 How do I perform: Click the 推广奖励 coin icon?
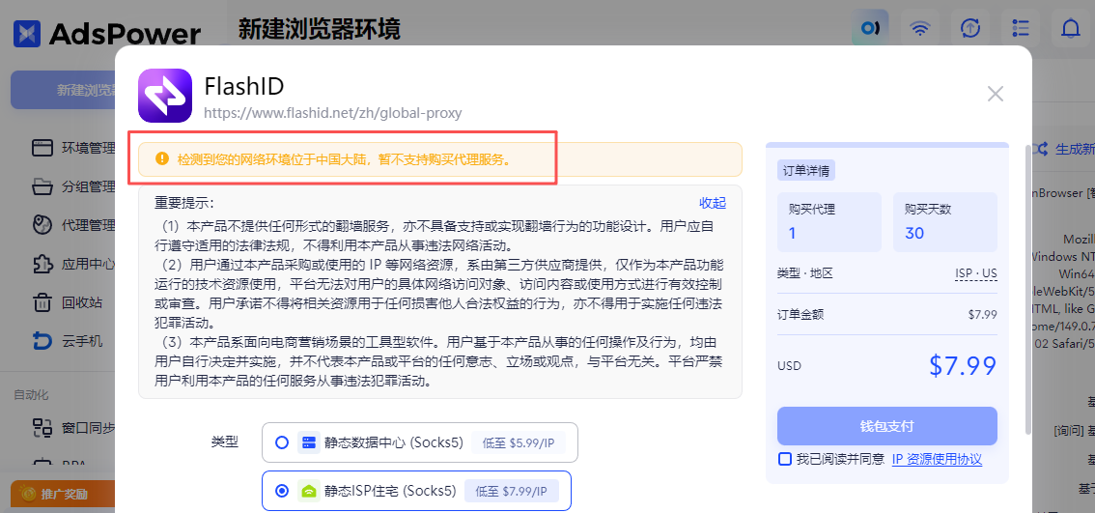click(x=29, y=494)
